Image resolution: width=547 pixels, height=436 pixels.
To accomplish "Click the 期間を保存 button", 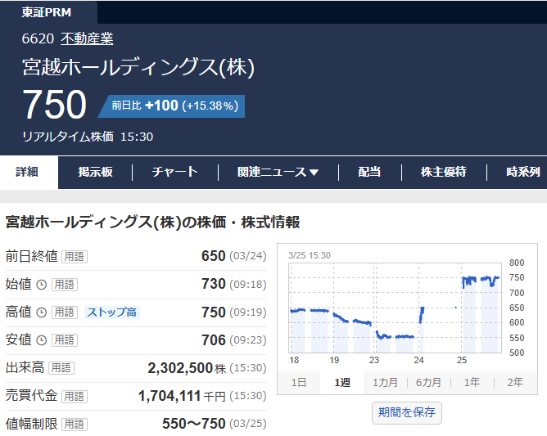I will (x=407, y=413).
